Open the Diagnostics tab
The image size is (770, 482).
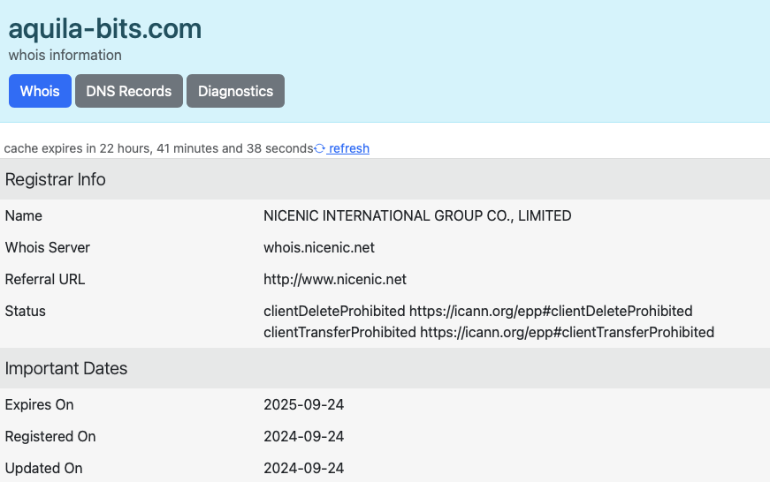tap(235, 91)
